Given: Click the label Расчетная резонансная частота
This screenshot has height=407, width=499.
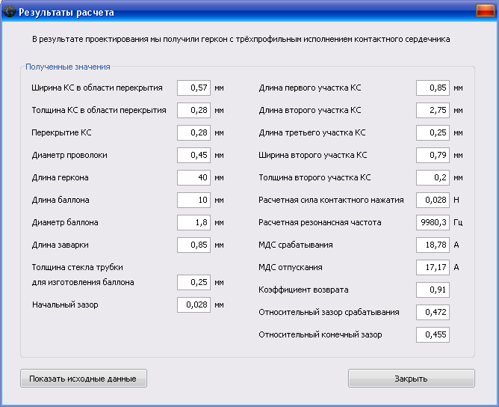Looking at the screenshot, I should click(320, 222).
